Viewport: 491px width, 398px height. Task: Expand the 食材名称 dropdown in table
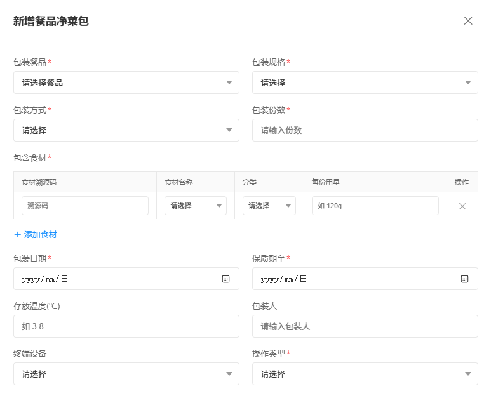click(196, 206)
